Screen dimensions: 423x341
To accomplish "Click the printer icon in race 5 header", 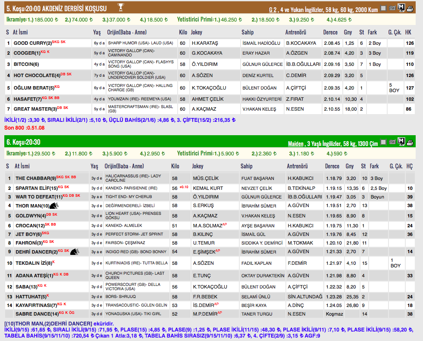I will tap(410, 8).
